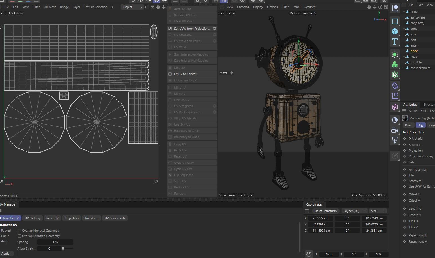Open the viewport hamburger menu icon
Screen dimensions: 435x258
coord(222,7)
